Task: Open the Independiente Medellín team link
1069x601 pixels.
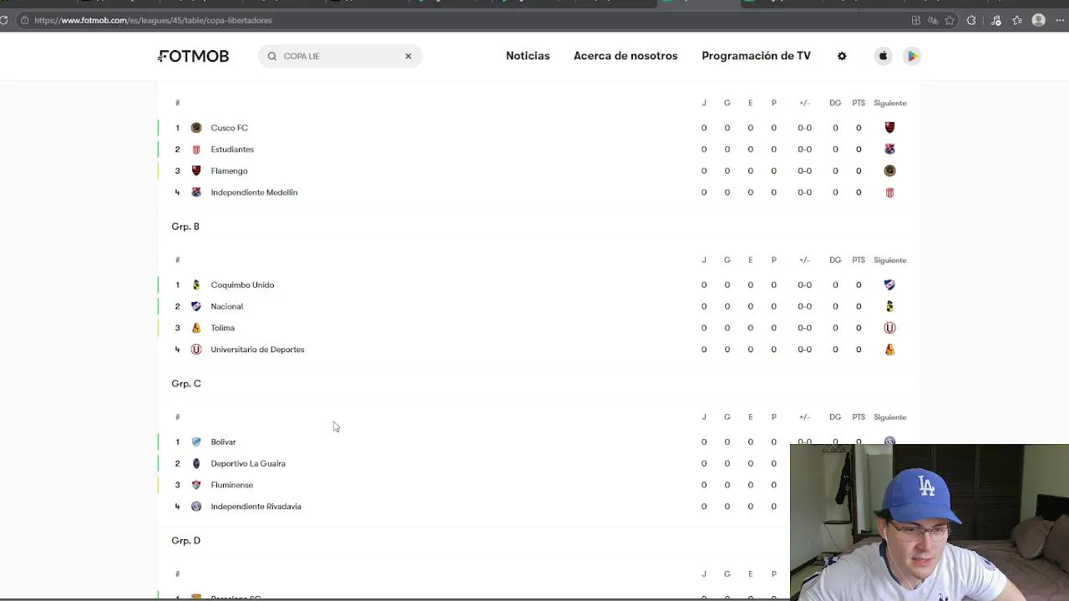Action: 254,192
